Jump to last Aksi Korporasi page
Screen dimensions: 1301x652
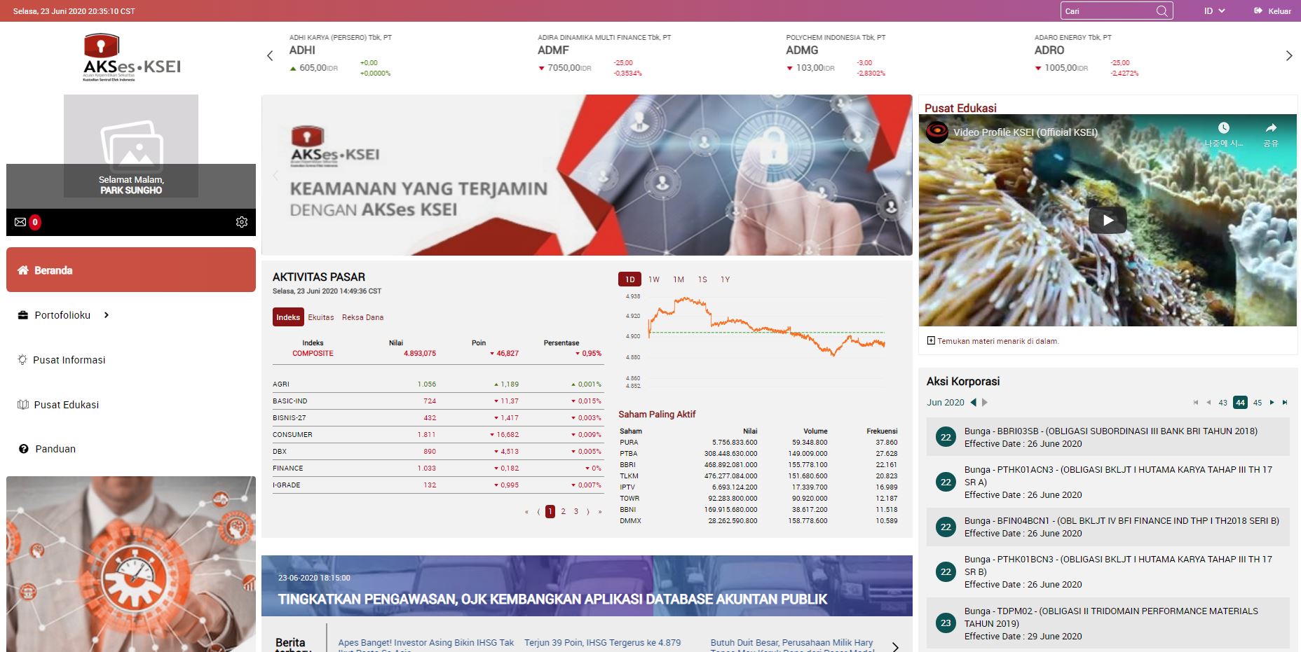click(1285, 403)
